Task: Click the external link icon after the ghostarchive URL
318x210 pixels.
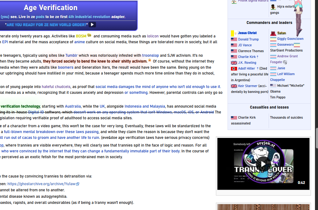Action: pos(78,184)
